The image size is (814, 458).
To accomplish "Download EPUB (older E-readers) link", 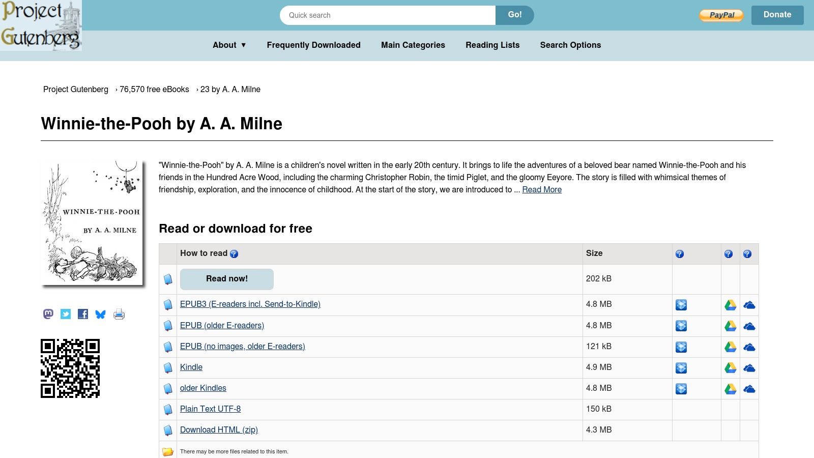I will coord(222,326).
